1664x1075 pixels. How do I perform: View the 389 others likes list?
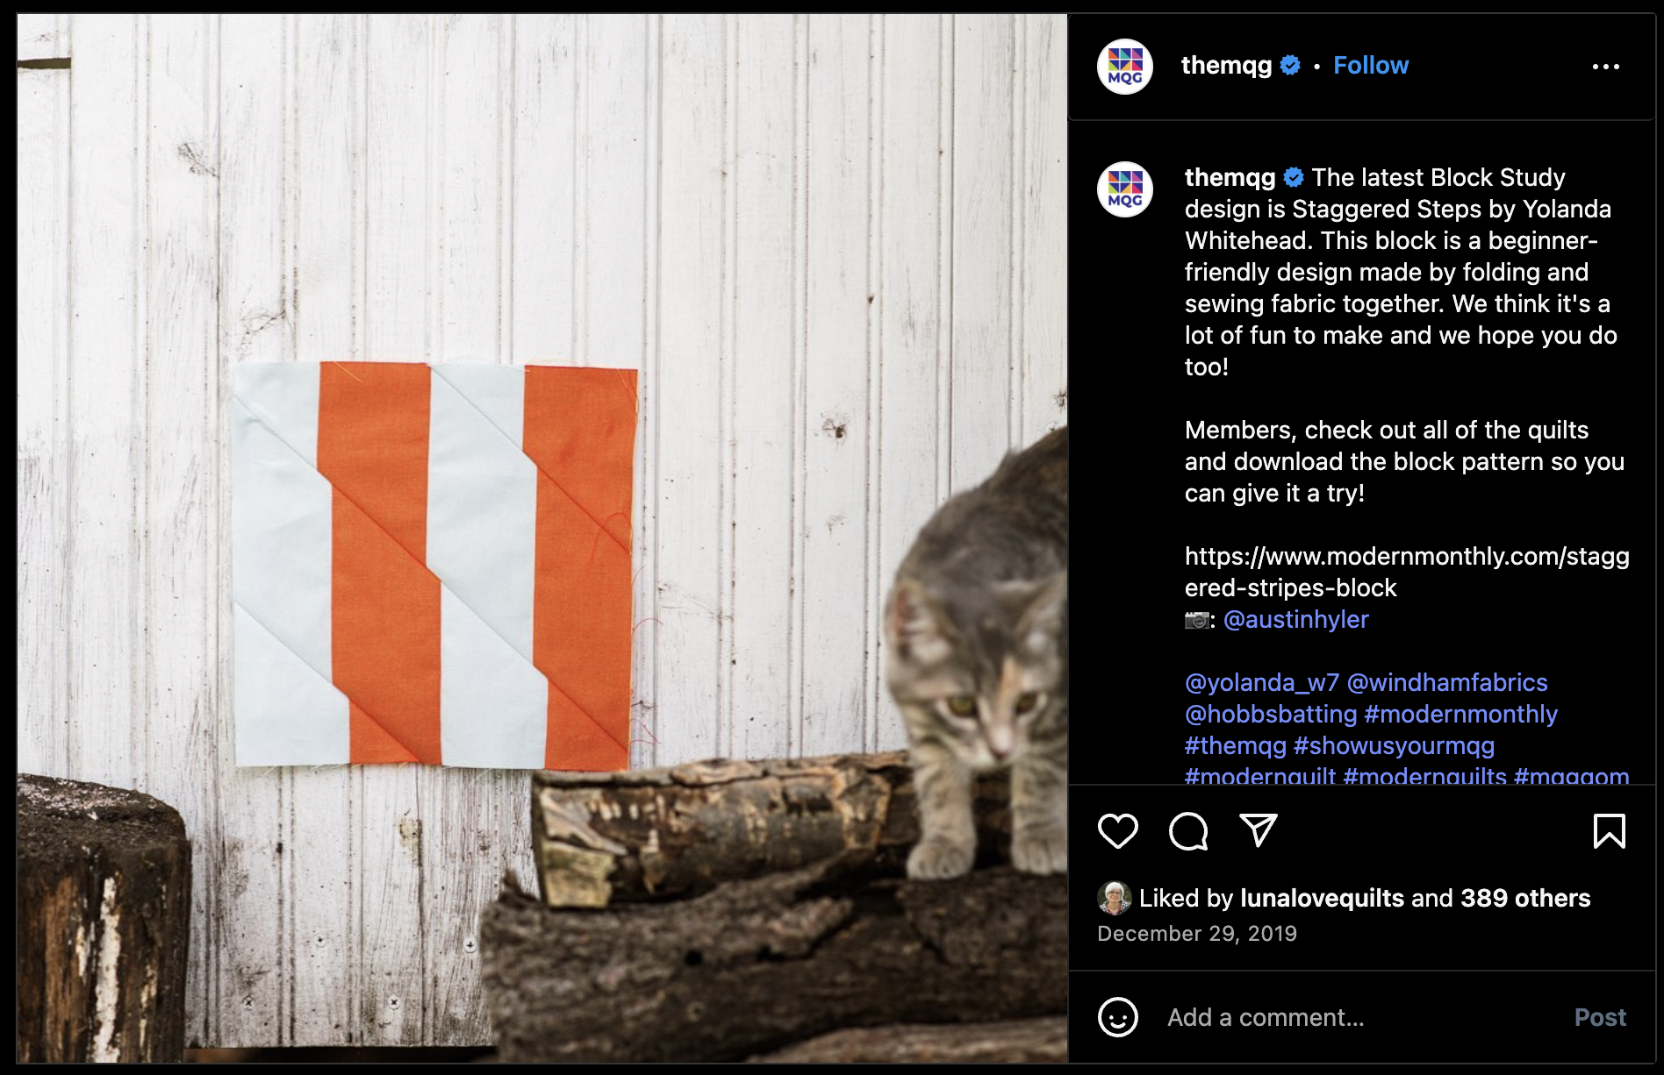coord(1524,898)
